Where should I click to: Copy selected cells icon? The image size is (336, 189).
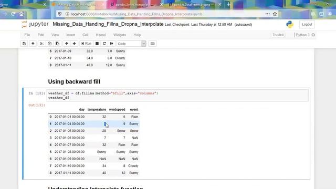[49, 44]
